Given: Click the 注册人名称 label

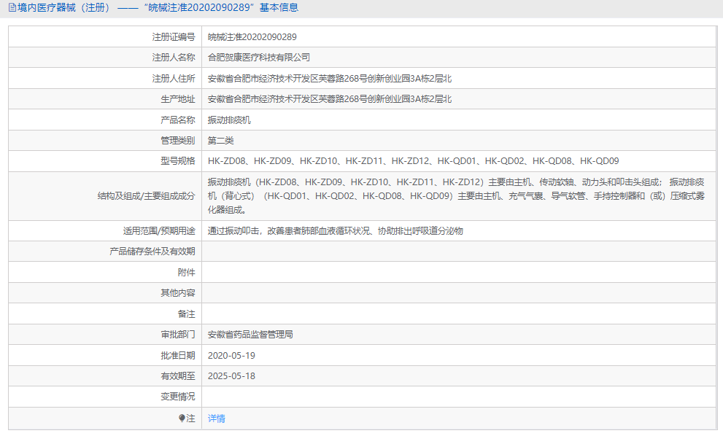Looking at the screenshot, I should click(x=174, y=58).
